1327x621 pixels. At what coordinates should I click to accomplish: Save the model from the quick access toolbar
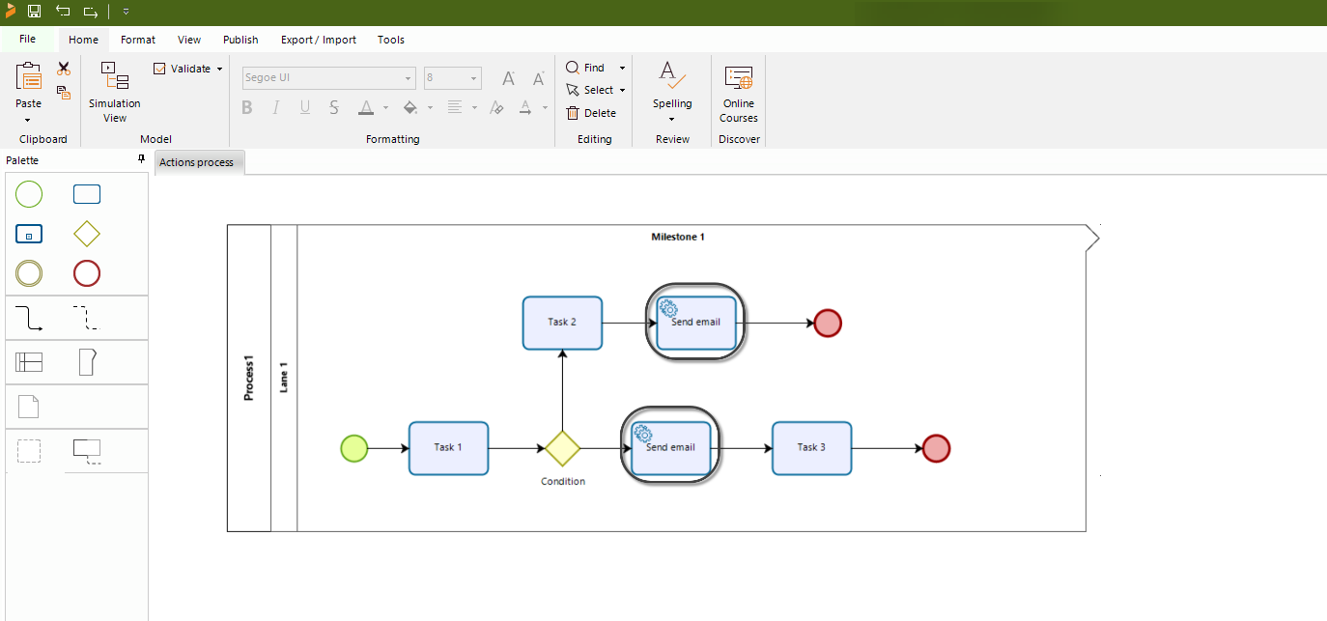pos(34,12)
